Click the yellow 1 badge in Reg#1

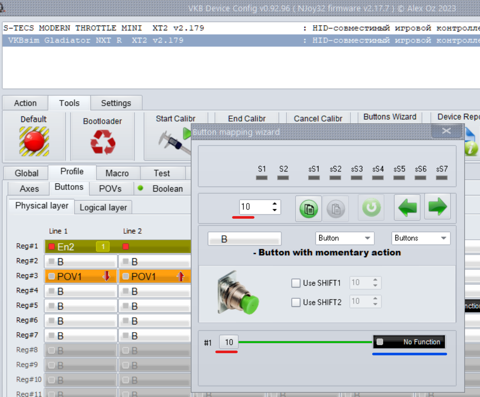coord(103,247)
